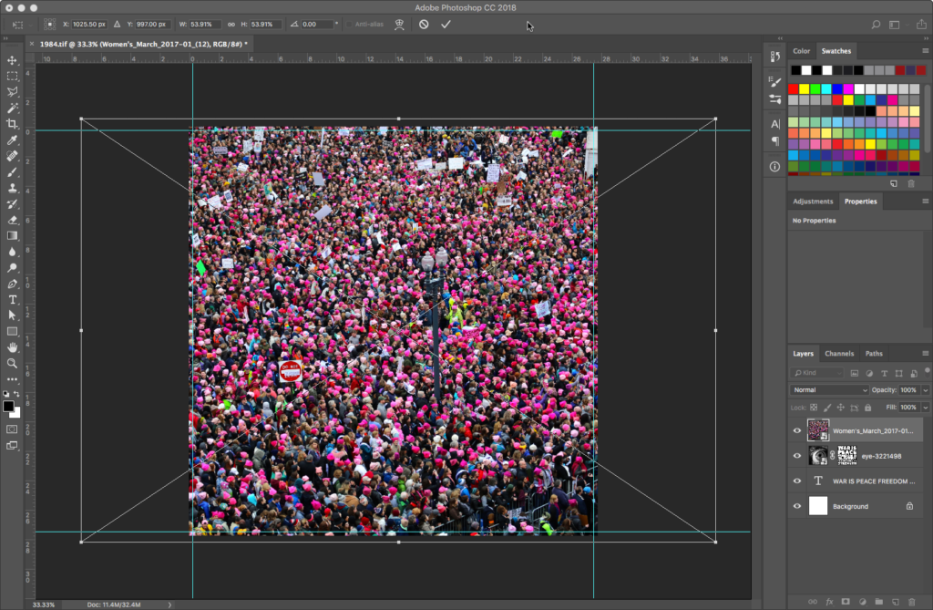Commit the transform with the checkmark
The image size is (933, 610).
446,25
